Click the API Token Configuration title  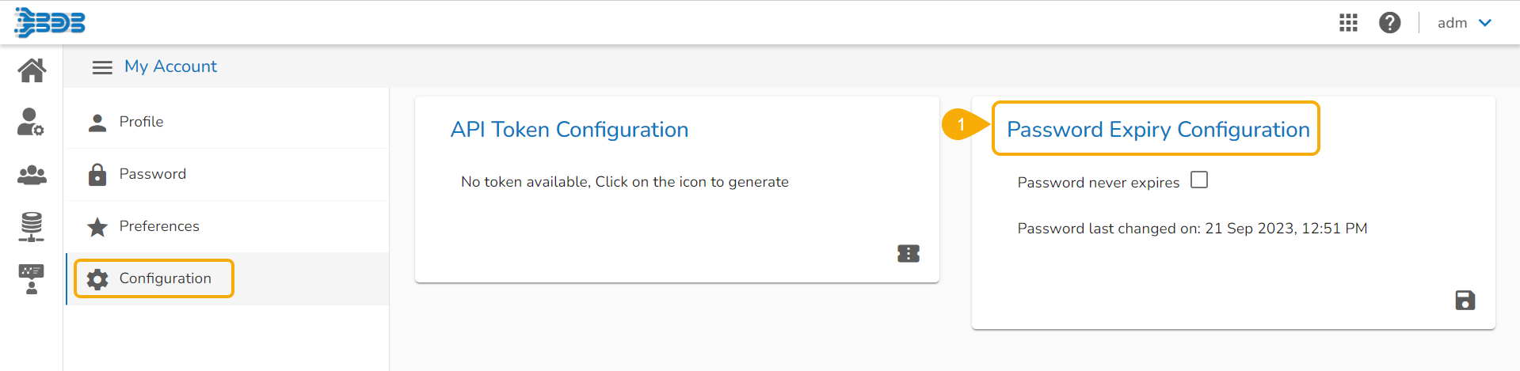[569, 129]
